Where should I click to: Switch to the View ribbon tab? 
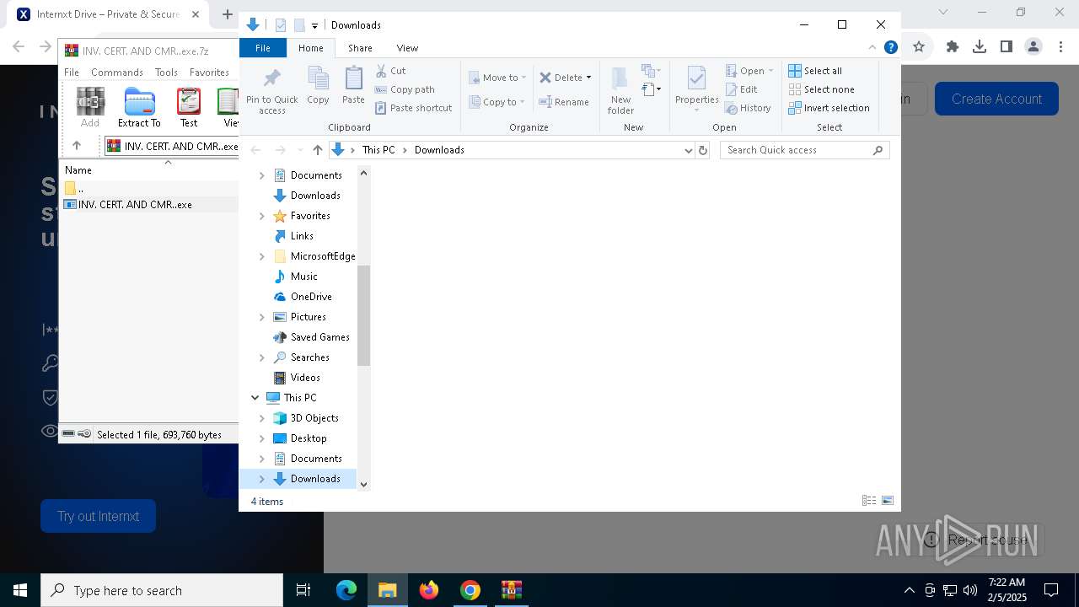(x=407, y=48)
